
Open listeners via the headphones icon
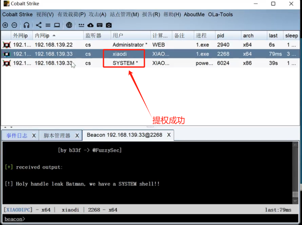click(x=26, y=25)
